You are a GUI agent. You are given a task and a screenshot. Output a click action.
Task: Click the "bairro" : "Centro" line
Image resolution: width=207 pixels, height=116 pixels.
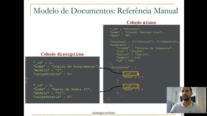pos(133,54)
